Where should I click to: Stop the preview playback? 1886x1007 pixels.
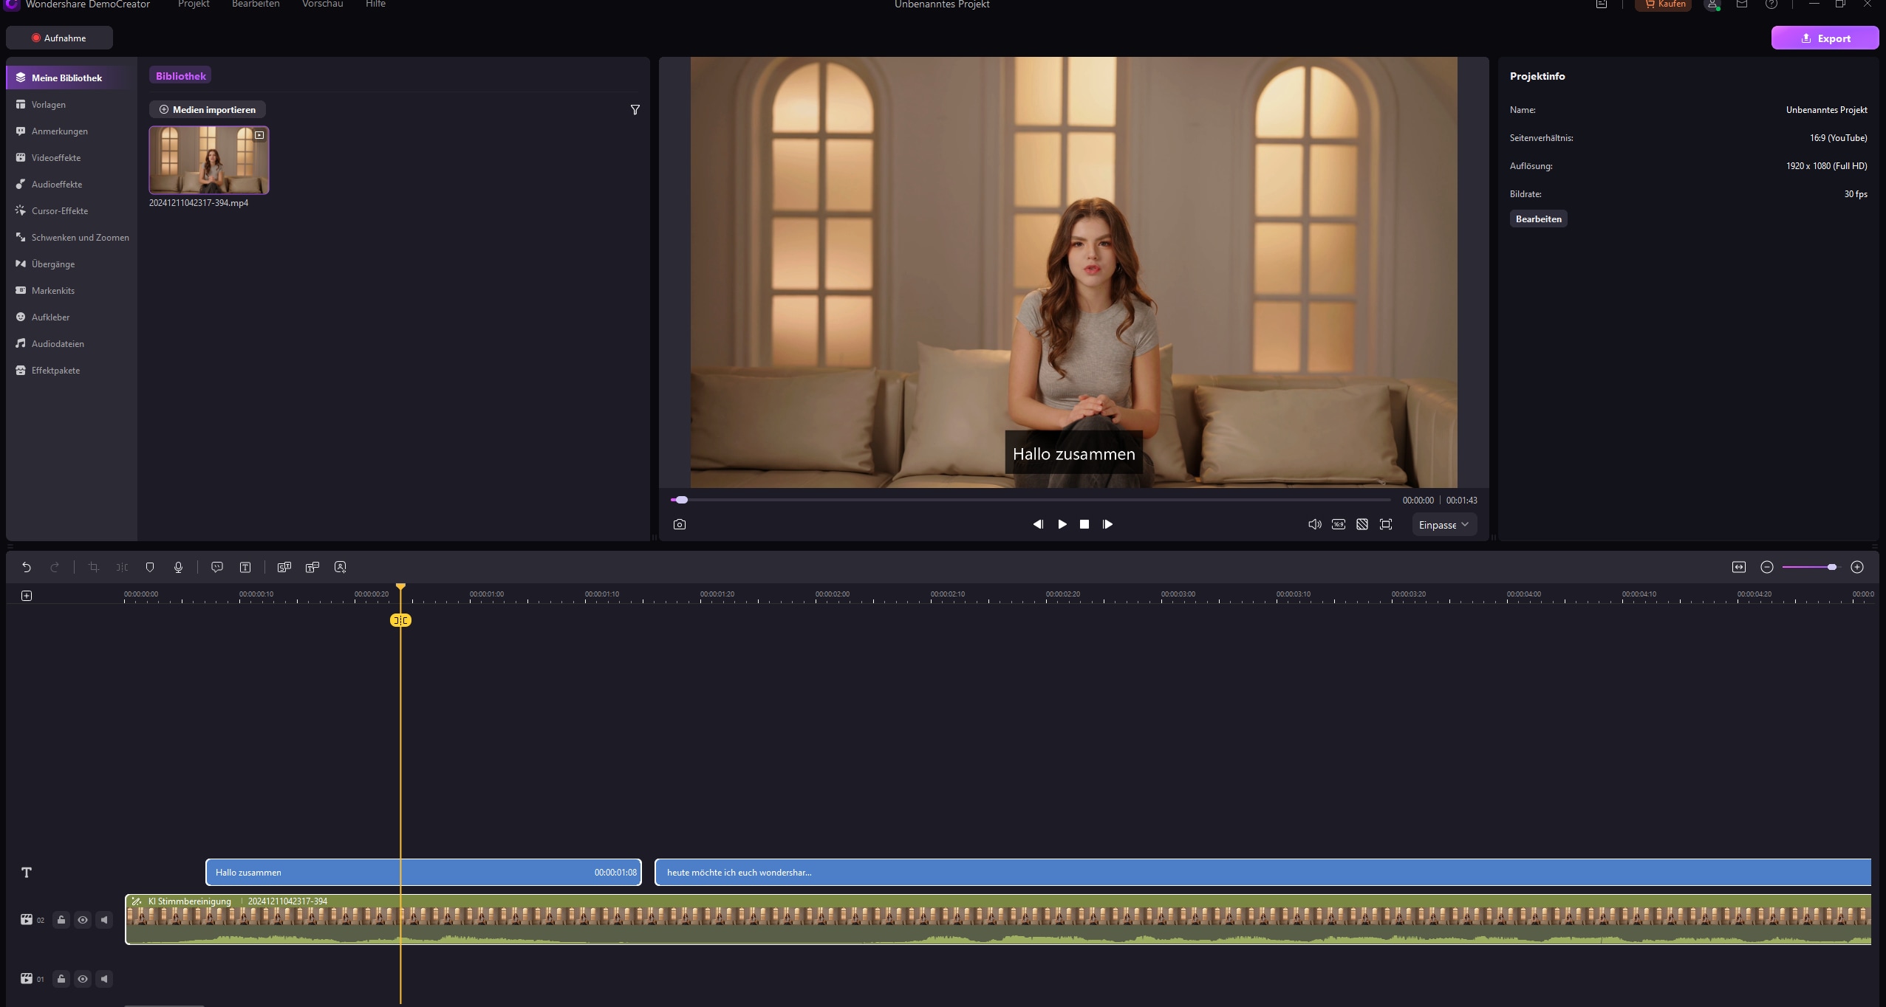pyautogui.click(x=1084, y=524)
